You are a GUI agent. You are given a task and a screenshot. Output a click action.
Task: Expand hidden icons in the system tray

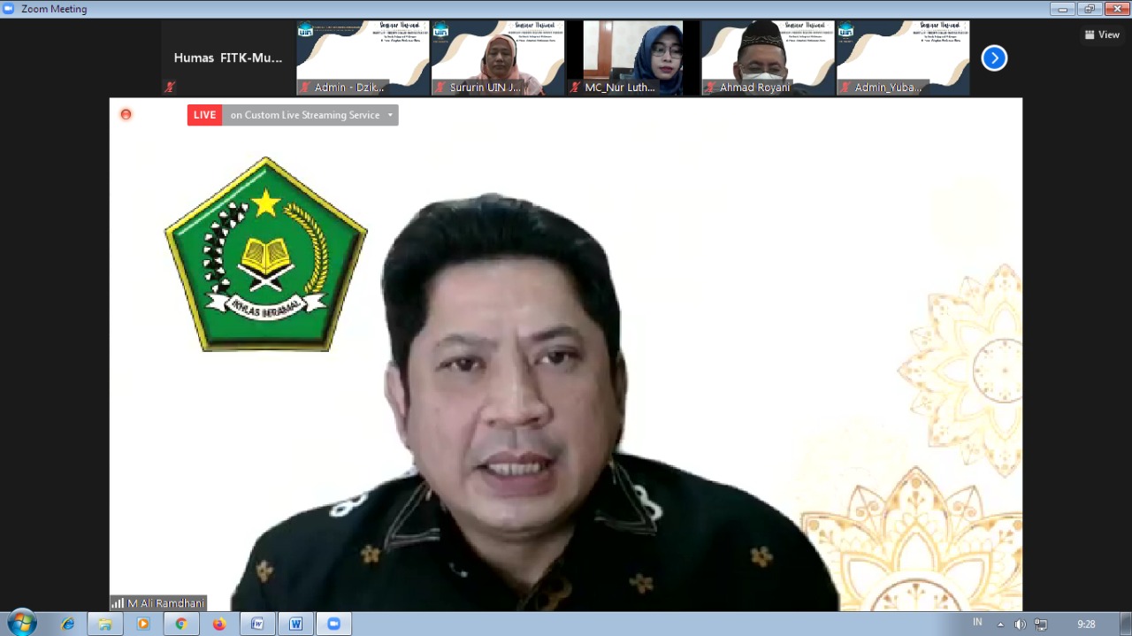tap(1000, 624)
